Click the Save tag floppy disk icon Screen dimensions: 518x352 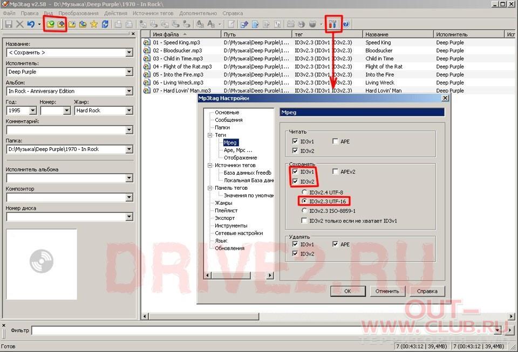(x=9, y=24)
